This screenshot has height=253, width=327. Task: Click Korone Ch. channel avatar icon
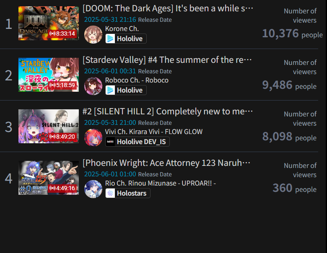[x=93, y=35]
